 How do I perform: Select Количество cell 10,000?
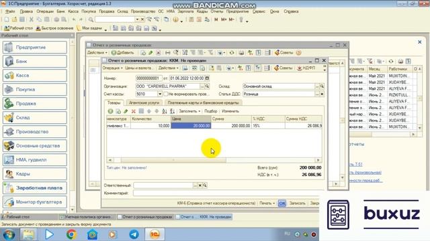click(150, 126)
